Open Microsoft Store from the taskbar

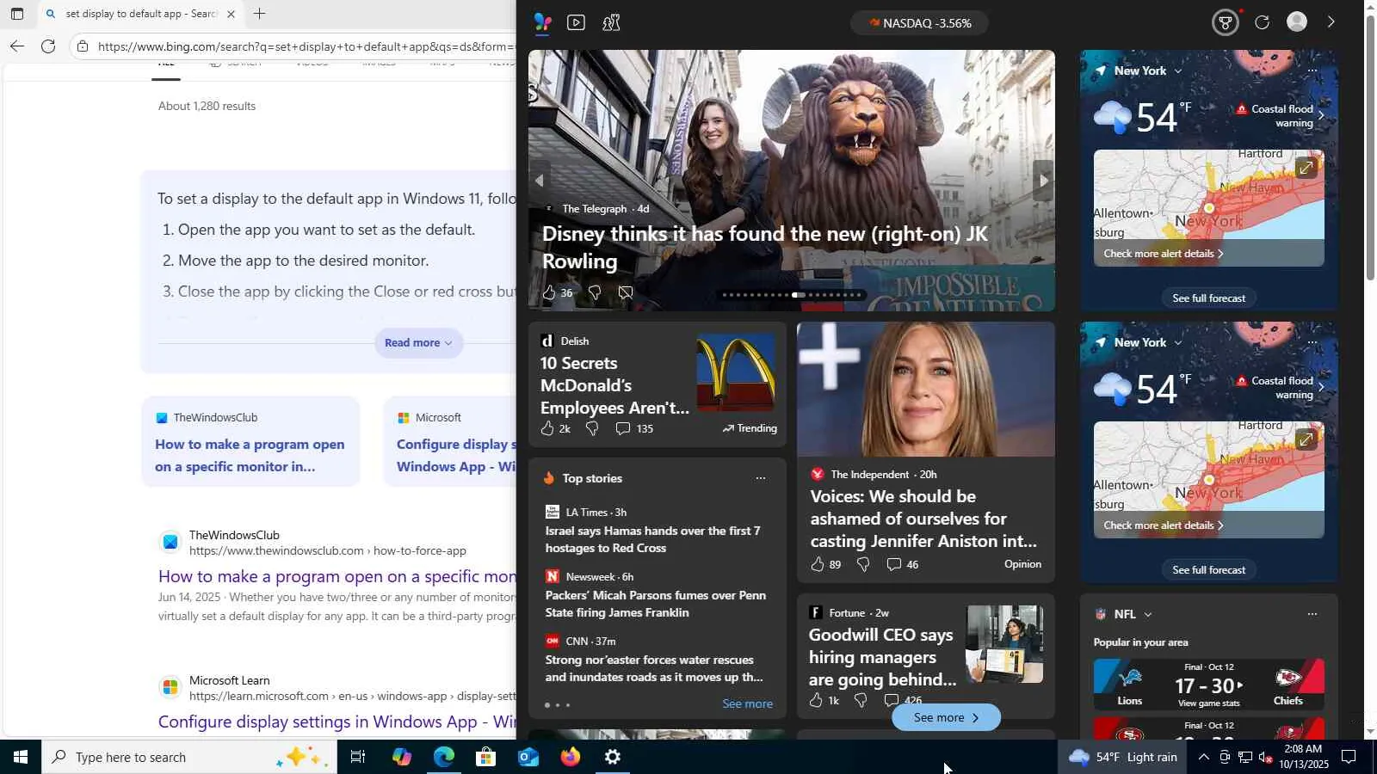click(485, 757)
